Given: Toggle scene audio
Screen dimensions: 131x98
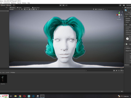Looking at the screenshot, I should pos(27,9).
